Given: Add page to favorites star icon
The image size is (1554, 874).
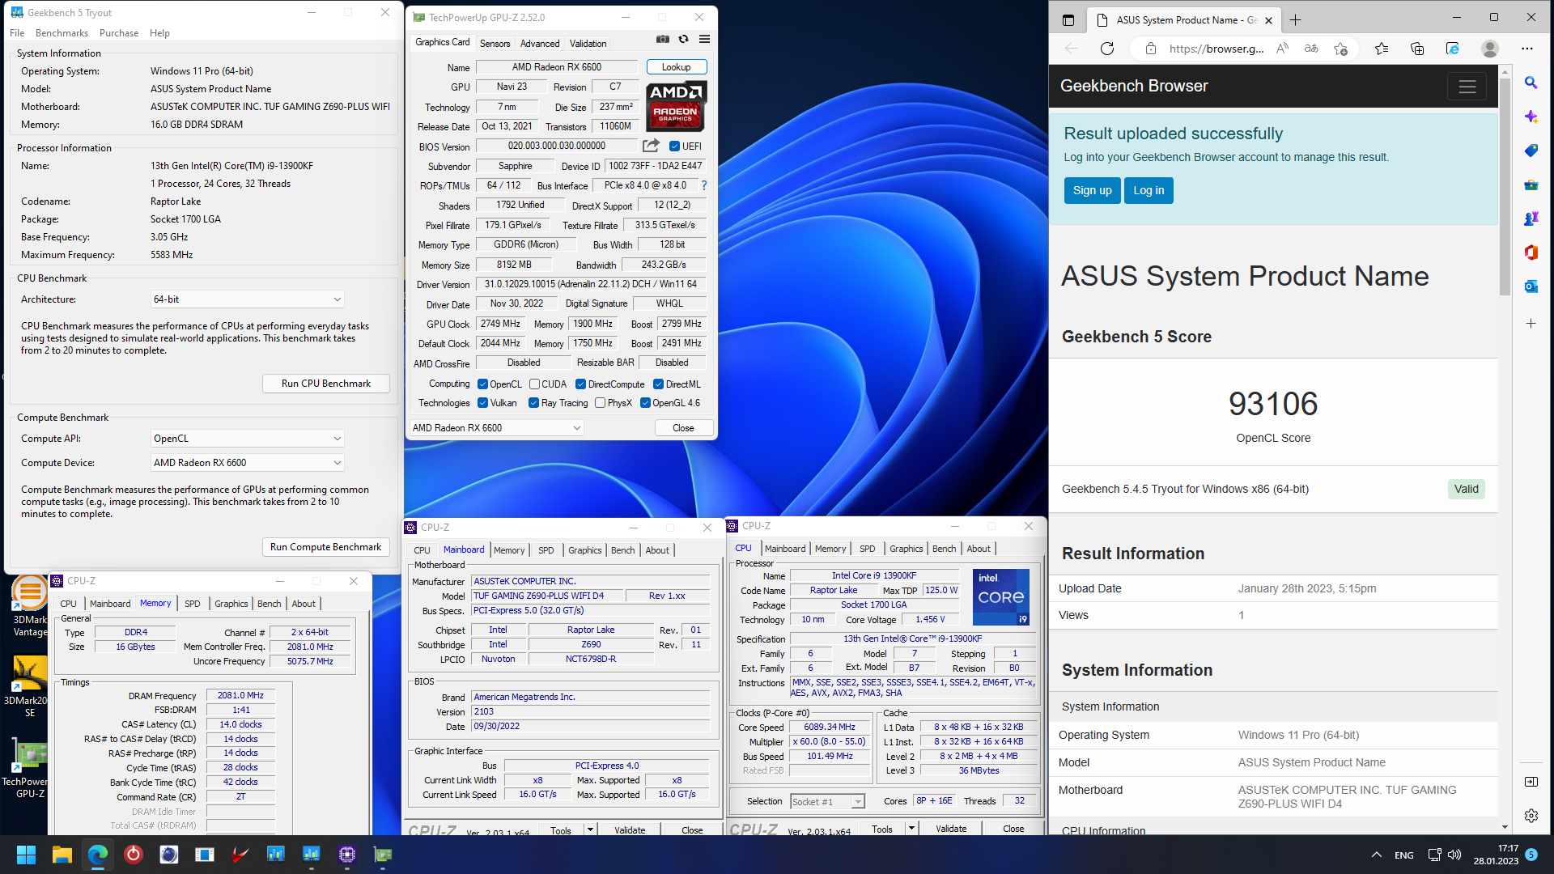Looking at the screenshot, I should point(1340,49).
